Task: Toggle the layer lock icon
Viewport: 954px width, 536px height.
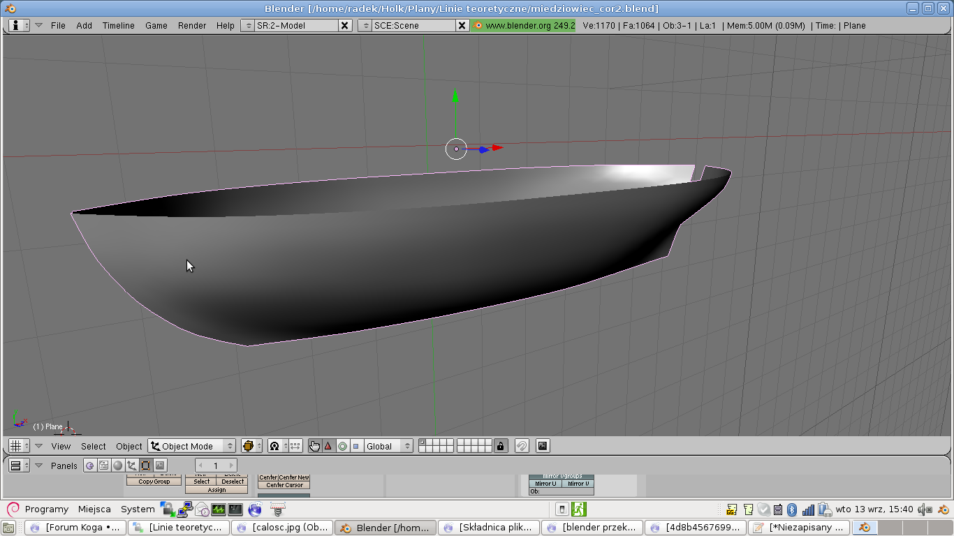Action: click(x=501, y=446)
